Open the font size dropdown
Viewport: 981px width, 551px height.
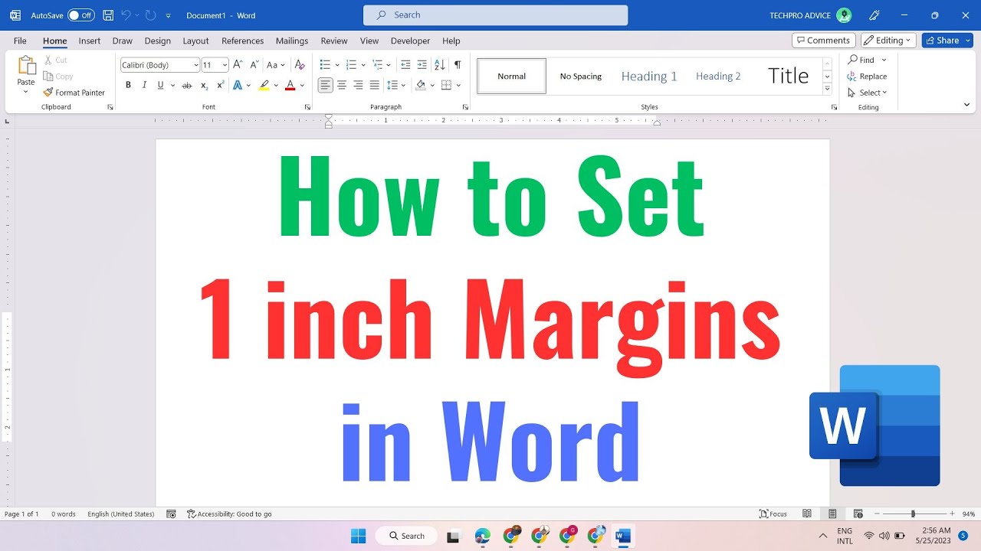click(225, 65)
